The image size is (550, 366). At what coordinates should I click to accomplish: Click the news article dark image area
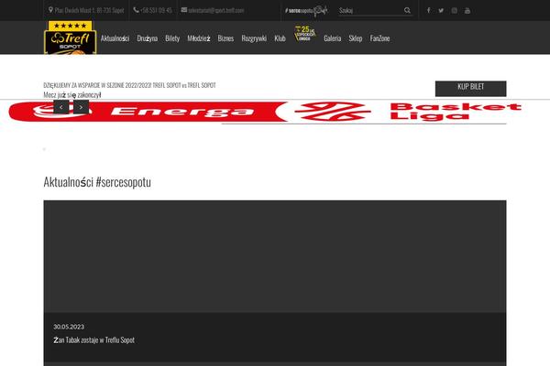tap(275, 256)
